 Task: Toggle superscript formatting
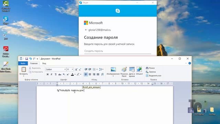tap(68, 74)
